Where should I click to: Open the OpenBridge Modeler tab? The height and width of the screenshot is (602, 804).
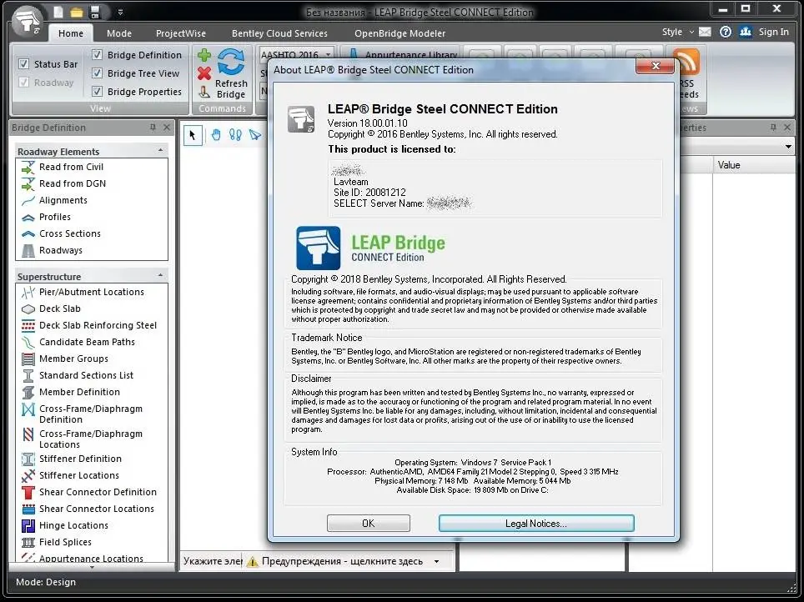[x=400, y=33]
